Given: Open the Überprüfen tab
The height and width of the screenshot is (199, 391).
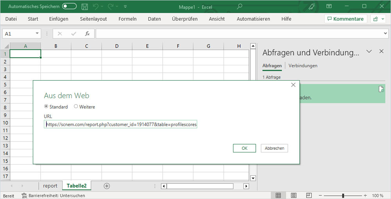Looking at the screenshot, I should [x=185, y=19].
